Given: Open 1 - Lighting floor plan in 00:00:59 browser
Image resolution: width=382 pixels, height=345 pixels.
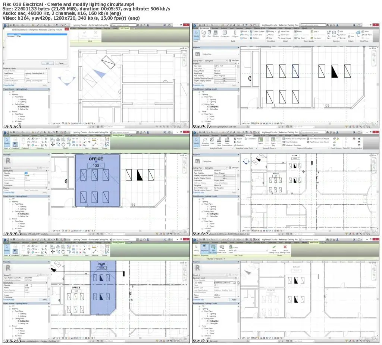Looking at the screenshot, I should pyautogui.click(x=22, y=99).
